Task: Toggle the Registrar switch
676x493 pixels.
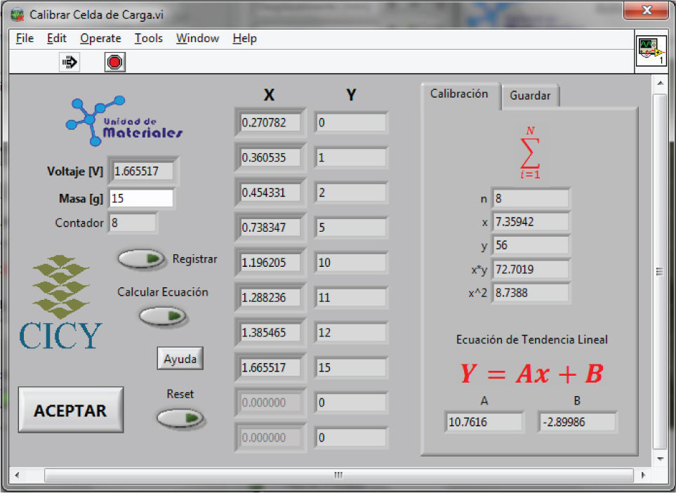Action: (142, 259)
